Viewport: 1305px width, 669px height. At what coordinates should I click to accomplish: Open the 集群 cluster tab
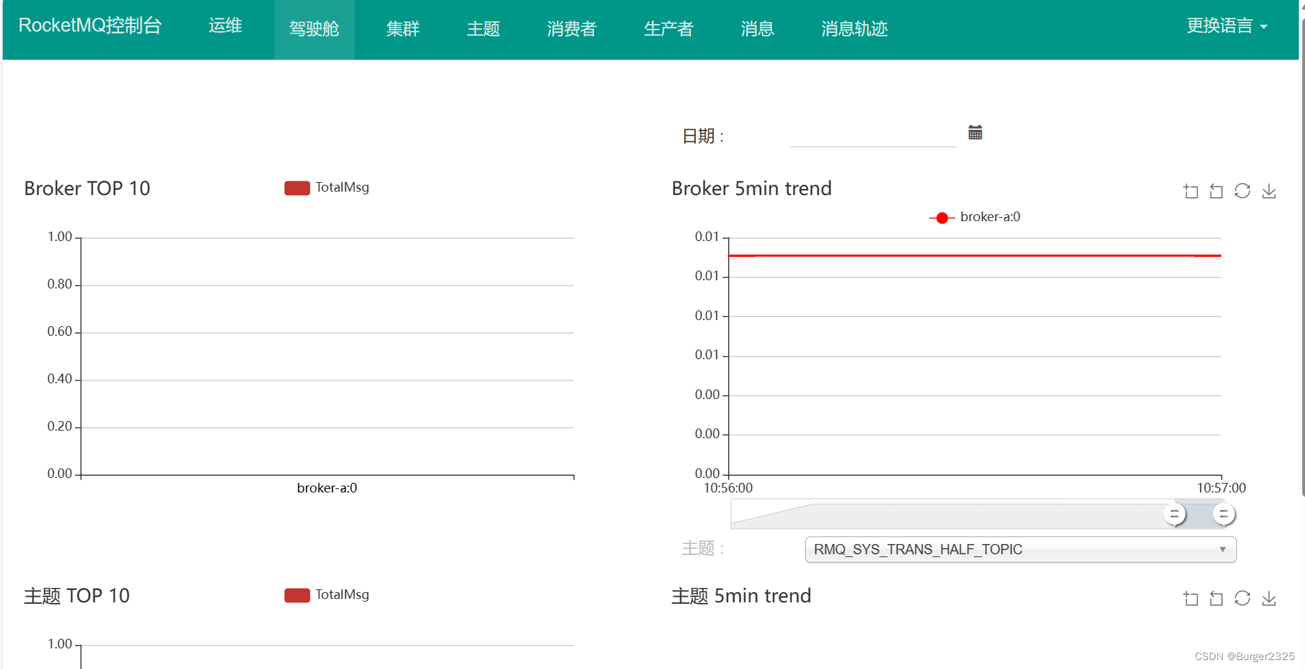tap(403, 29)
